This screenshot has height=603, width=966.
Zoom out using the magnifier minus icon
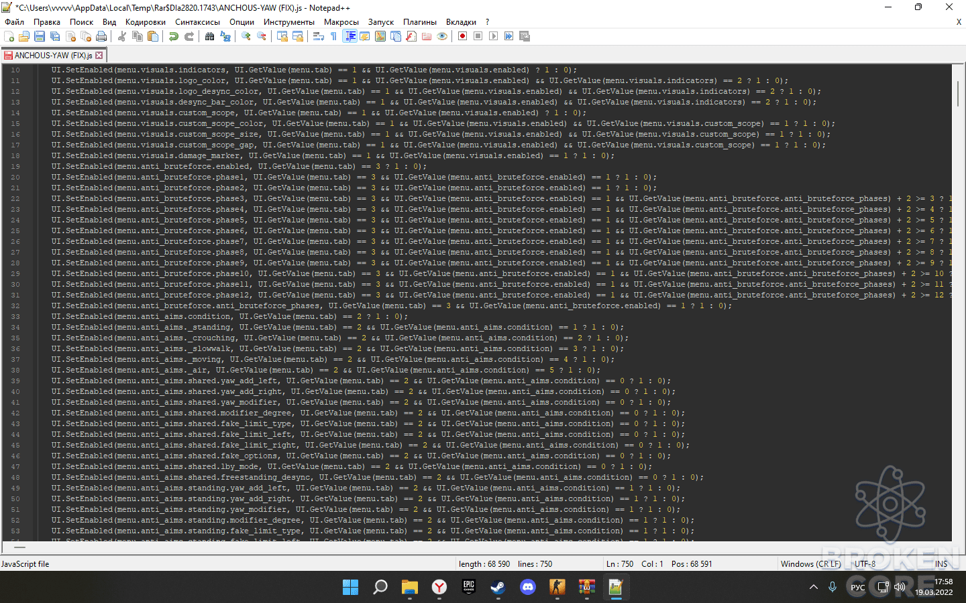point(262,36)
